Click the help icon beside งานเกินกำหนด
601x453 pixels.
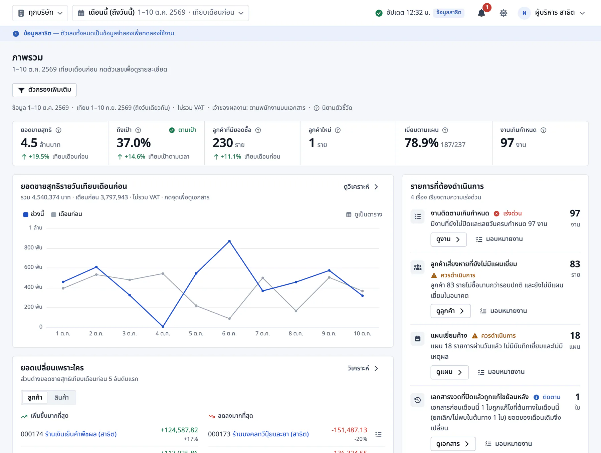pyautogui.click(x=544, y=130)
